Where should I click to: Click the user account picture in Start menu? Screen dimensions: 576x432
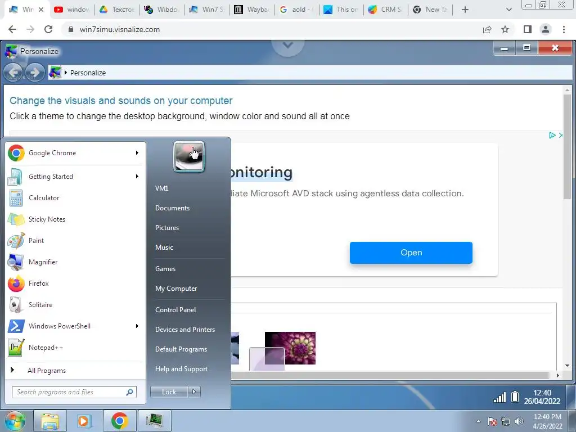[189, 156]
